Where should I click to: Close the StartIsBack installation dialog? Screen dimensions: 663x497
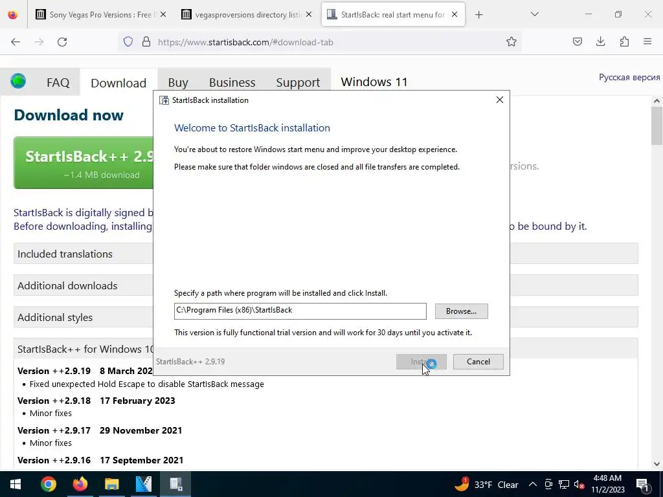coord(499,100)
